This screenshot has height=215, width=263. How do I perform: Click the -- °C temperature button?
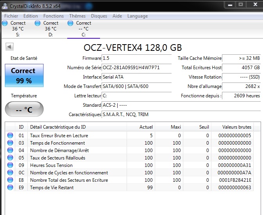click(x=24, y=109)
